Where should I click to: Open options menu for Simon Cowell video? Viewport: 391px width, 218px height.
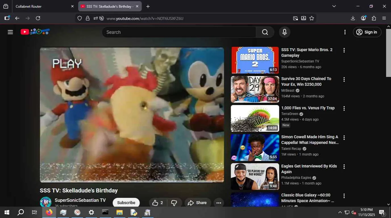[x=344, y=138]
